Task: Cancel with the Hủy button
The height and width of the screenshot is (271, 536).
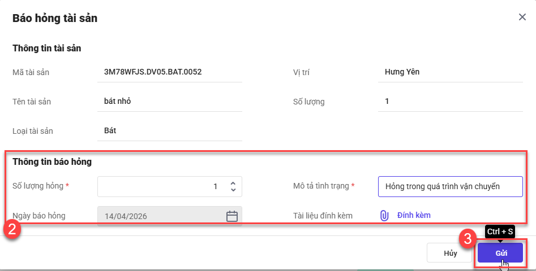Action: point(451,253)
